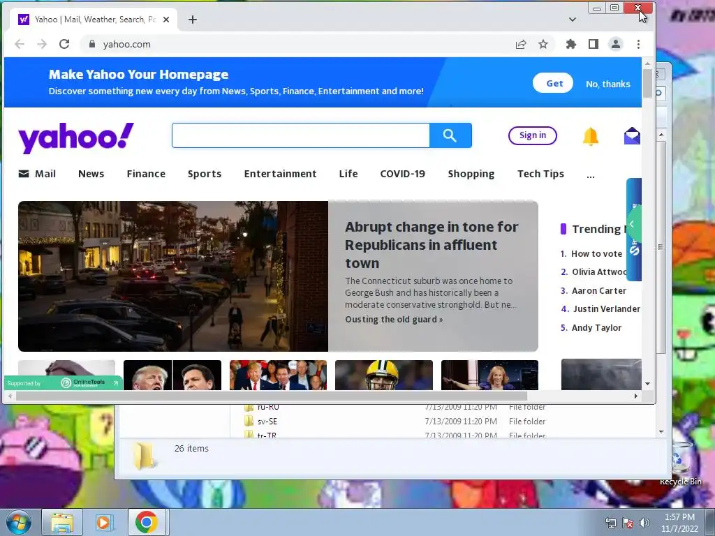This screenshot has width=715, height=536.
Task: Open the Chrome extensions puzzle icon
Action: (x=571, y=44)
